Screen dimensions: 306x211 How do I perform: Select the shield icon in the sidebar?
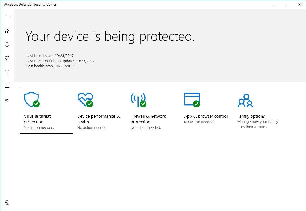click(7, 45)
